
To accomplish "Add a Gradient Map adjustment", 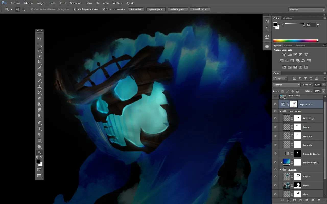I will click(306, 67).
